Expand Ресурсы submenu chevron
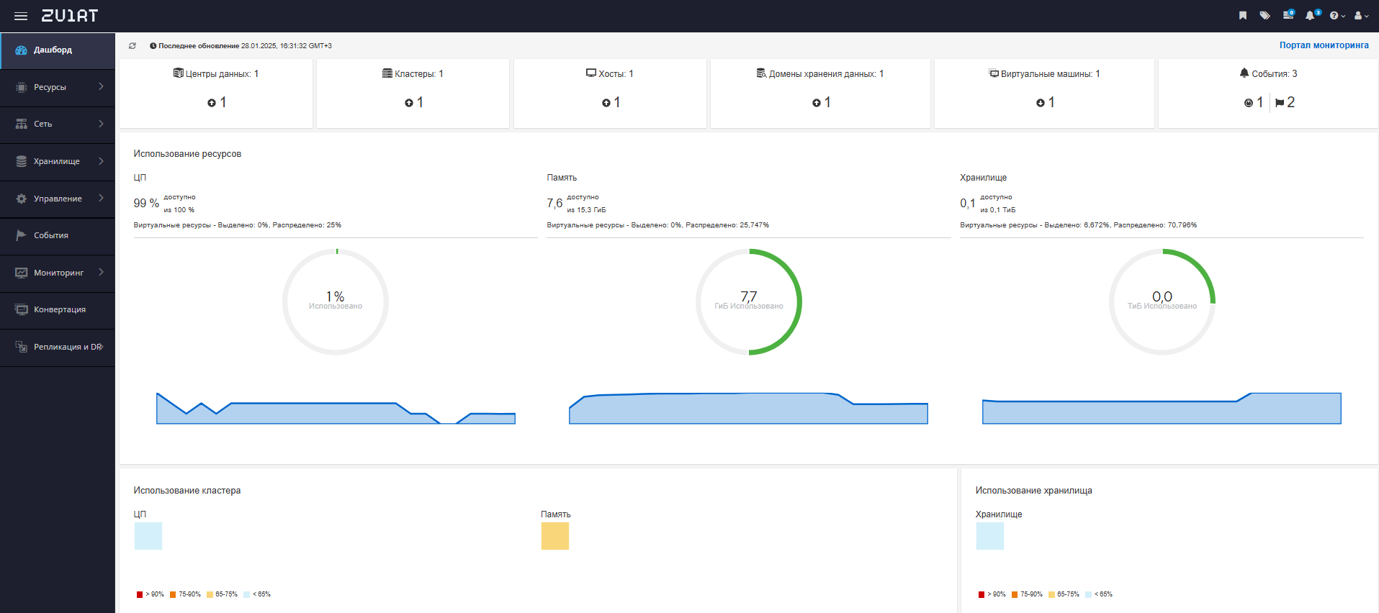 click(x=101, y=86)
